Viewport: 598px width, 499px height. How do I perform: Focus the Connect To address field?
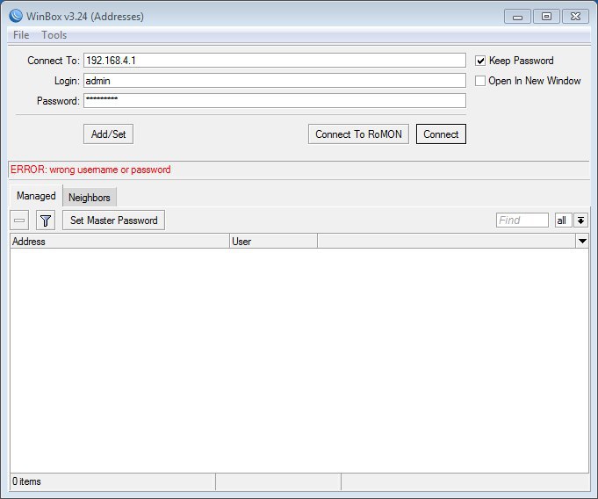click(275, 61)
